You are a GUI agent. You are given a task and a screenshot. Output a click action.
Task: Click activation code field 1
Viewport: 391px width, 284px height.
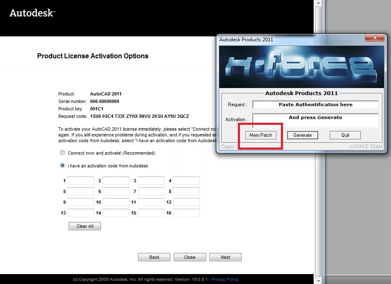81,181
